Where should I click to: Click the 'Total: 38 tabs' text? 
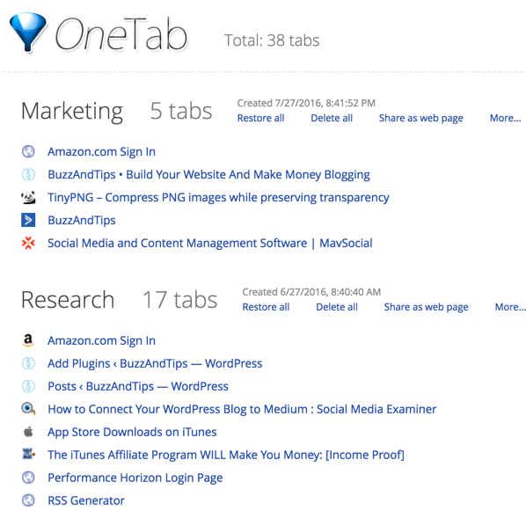click(272, 40)
